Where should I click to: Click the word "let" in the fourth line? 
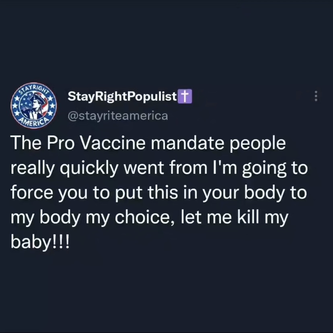pyautogui.click(x=191, y=217)
